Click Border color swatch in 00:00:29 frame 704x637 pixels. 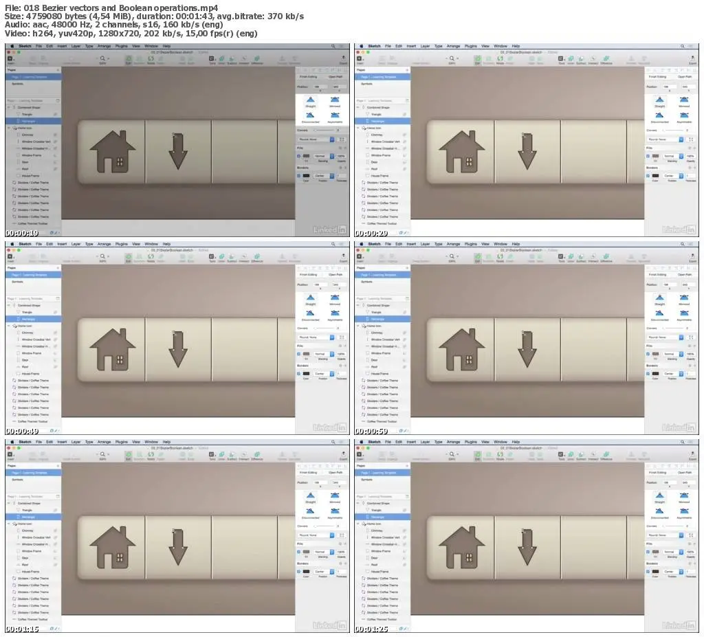pyautogui.click(x=655, y=175)
